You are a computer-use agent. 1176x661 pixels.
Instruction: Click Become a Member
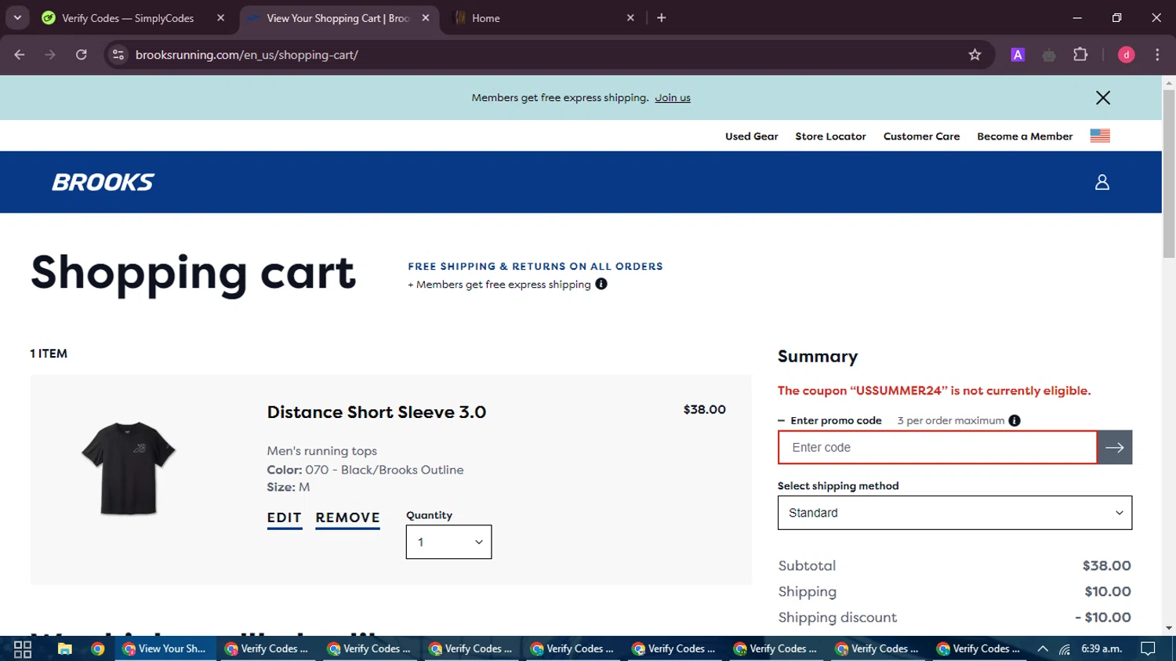pos(1025,136)
